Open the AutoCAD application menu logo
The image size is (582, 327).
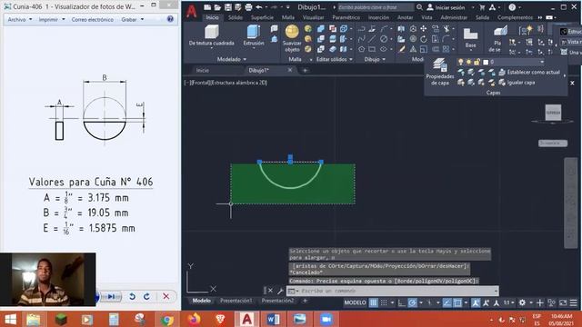pyautogui.click(x=192, y=12)
